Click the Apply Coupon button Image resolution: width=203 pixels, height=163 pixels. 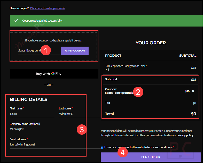tap(75, 50)
